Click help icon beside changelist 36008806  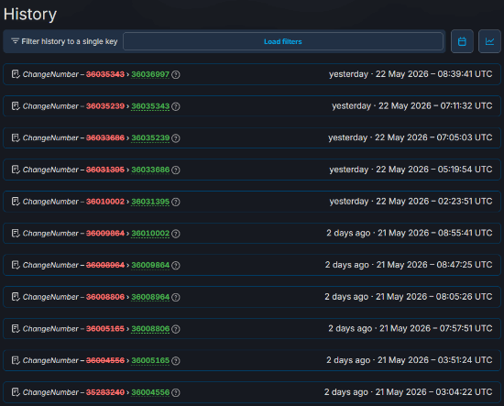point(176,329)
